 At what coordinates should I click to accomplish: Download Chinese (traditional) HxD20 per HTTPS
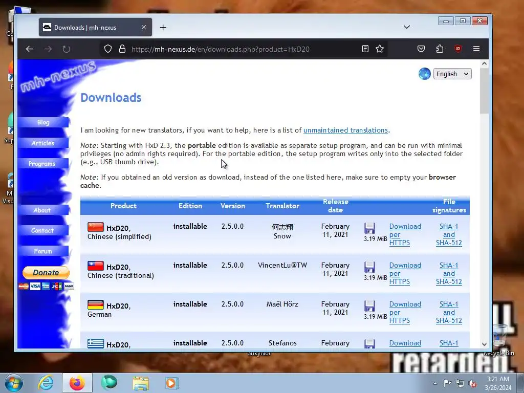(x=405, y=273)
